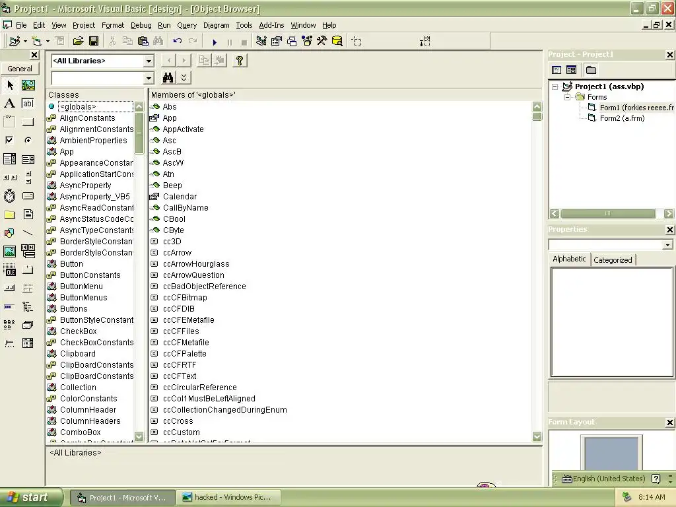
Task: Open the Add-Ins menu
Action: (x=271, y=25)
